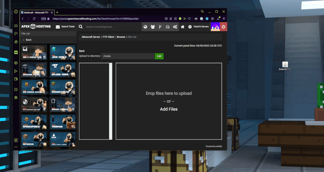Image resolution: width=324 pixels, height=172 pixels.
Task: Open a new browser tab
Action: 57,12
